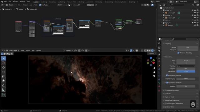Image resolution: width=200 pixels, height=112 pixels.
Task: Open the Tool properties tab
Action: click(x=159, y=44)
